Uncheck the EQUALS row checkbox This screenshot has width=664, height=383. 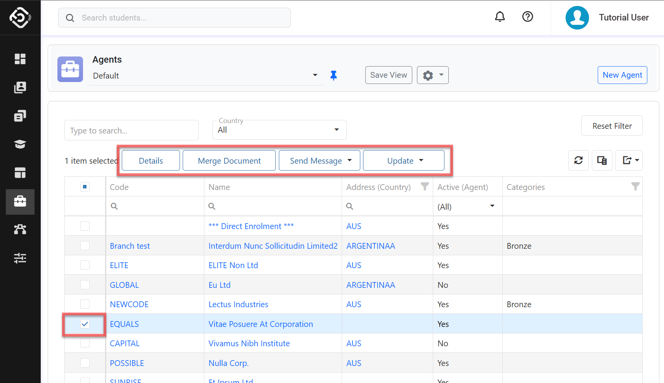coord(85,324)
